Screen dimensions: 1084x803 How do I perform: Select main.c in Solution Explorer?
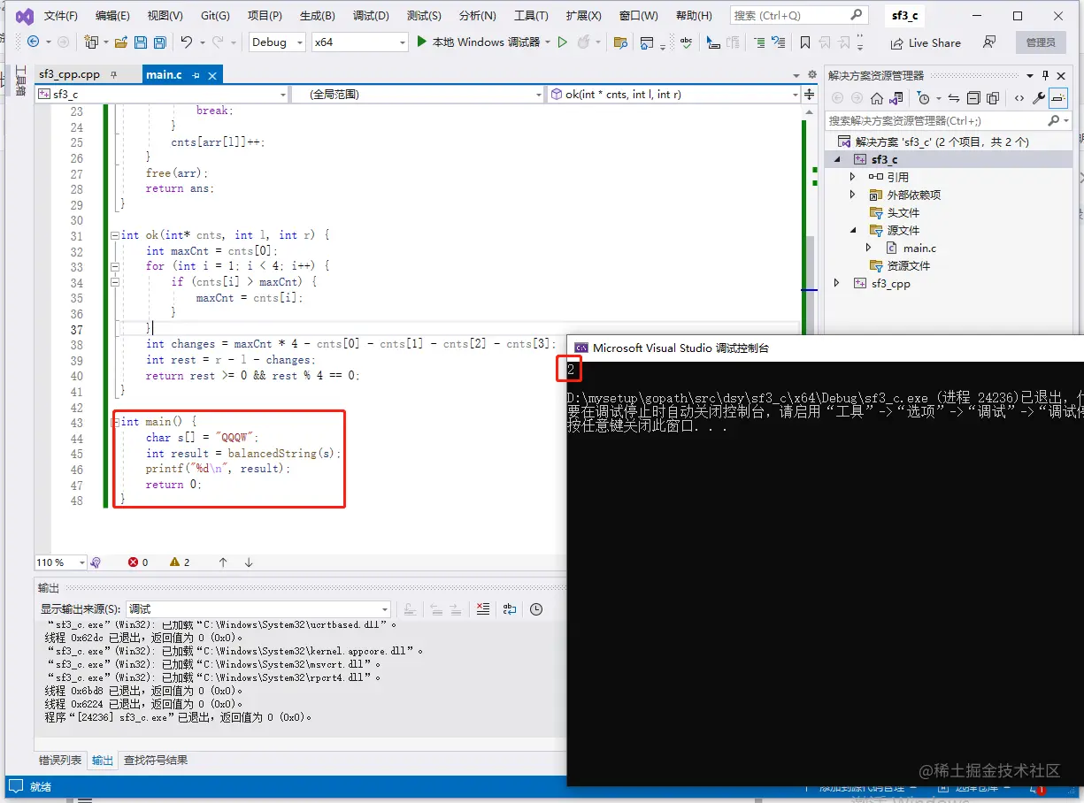coord(919,248)
